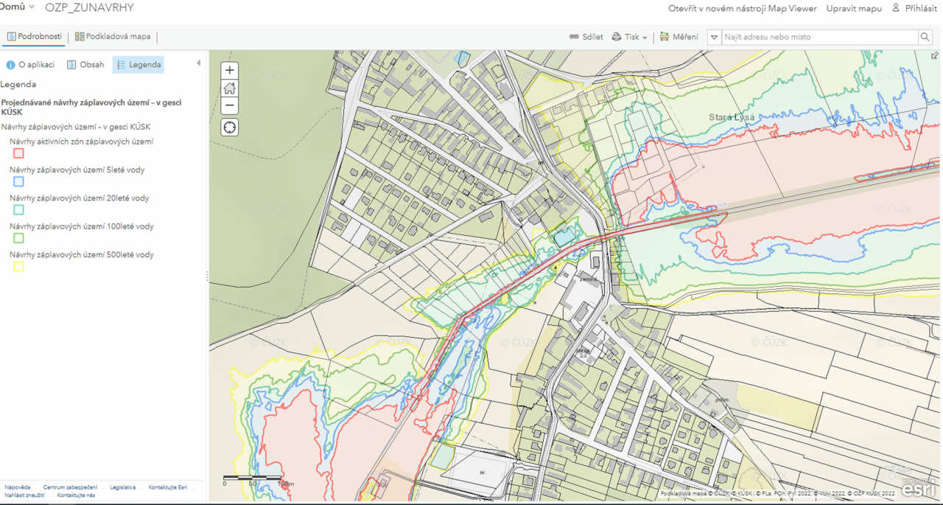Open the Sdílet share link
Viewport: 943px width, 505px height.
tap(586, 37)
